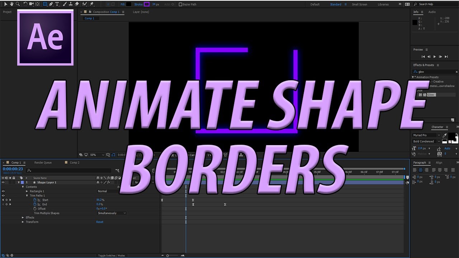This screenshot has height=258, width=459.
Task: Expand the Rectangle 1 group
Action: (x=27, y=191)
